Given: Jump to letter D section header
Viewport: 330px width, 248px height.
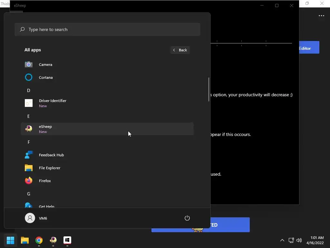Looking at the screenshot, I should pyautogui.click(x=29, y=90).
